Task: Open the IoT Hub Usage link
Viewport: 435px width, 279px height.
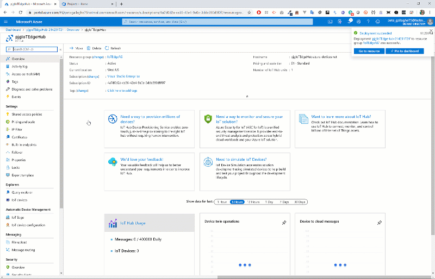Action: point(133,223)
